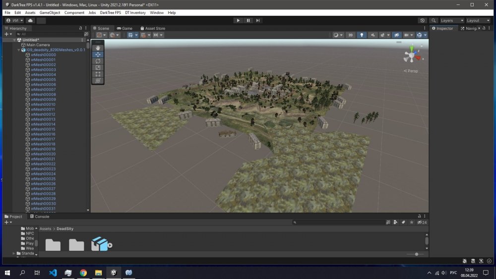Toggle 2D view mode

tap(350, 35)
